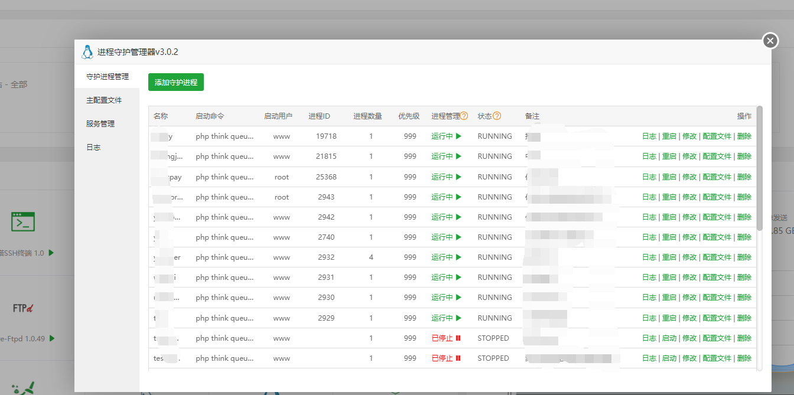Toggle 运行中 status for process 25368

[446, 177]
